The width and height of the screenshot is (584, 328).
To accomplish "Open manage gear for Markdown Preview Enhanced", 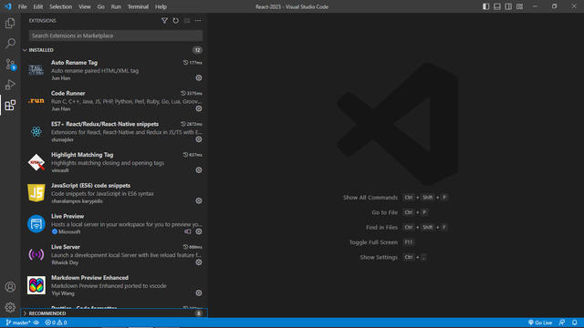I will pos(199,293).
